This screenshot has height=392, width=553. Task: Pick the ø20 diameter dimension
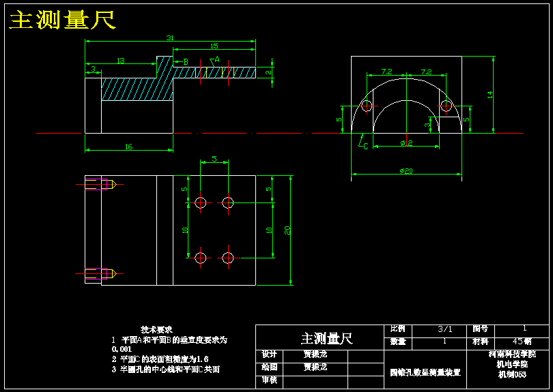click(x=406, y=171)
